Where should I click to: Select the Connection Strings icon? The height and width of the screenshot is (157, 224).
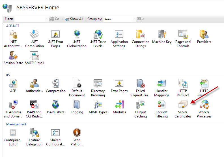140,35
